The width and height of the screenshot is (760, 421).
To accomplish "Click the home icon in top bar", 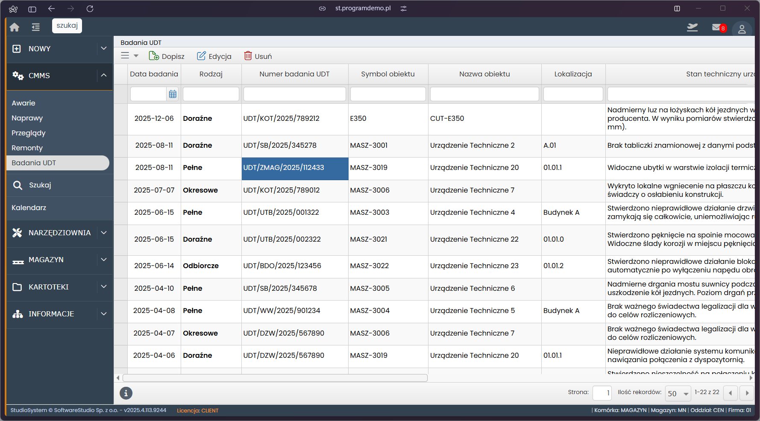I will point(15,27).
